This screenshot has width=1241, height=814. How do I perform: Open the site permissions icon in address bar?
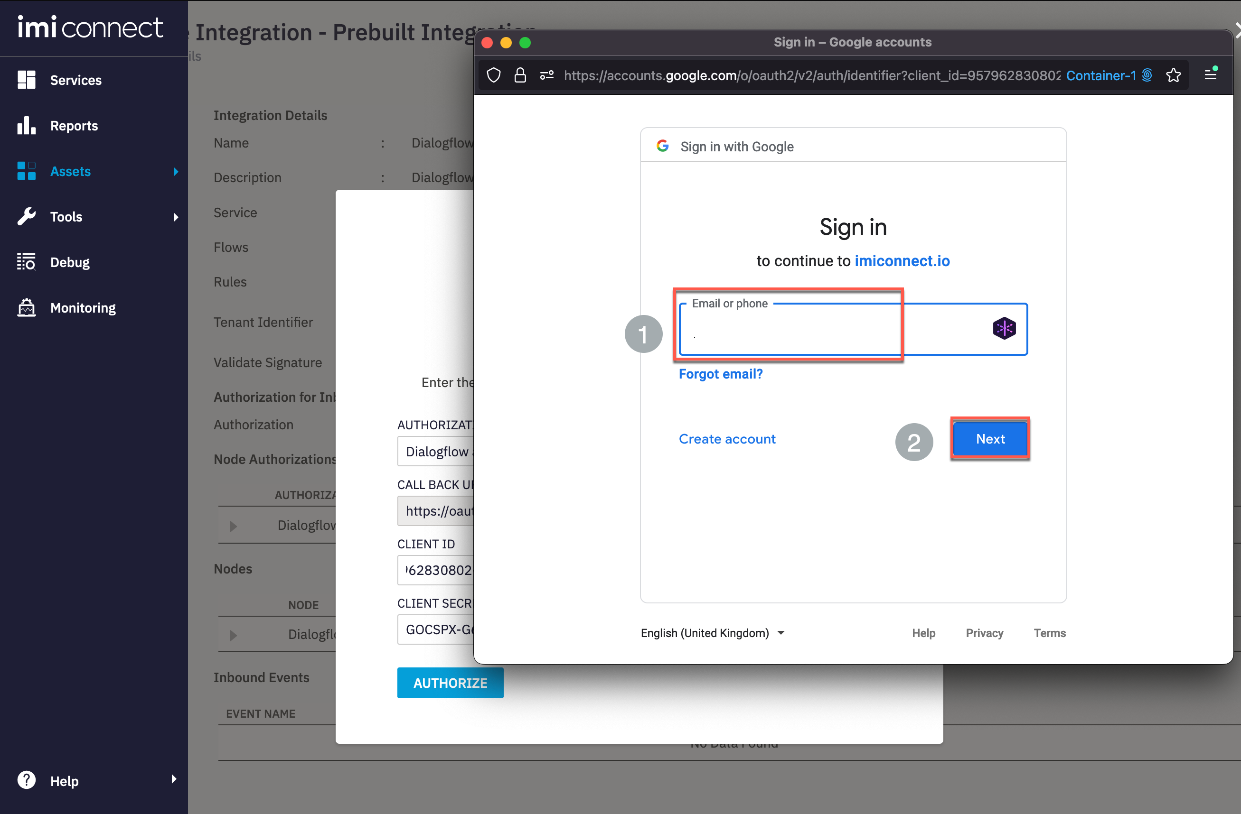tap(546, 75)
